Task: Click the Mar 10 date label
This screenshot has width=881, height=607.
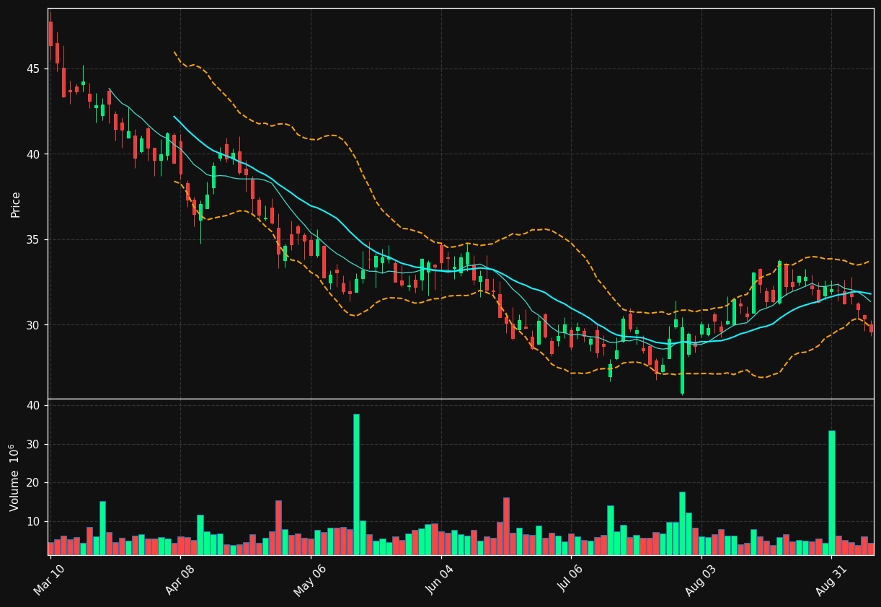Action: pyautogui.click(x=49, y=579)
